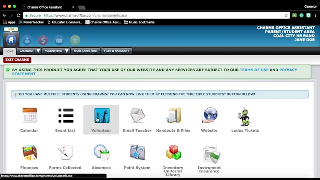Open Files & Handouts in the menu bar

pos(117,51)
